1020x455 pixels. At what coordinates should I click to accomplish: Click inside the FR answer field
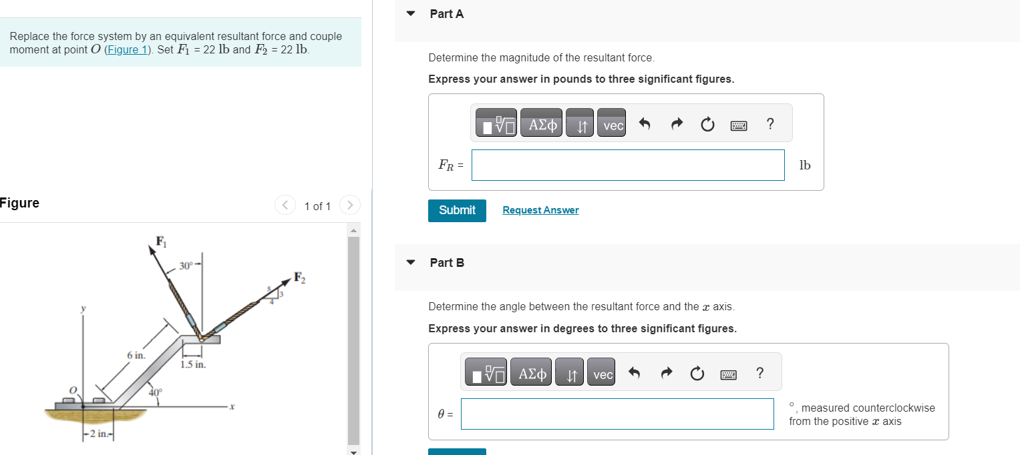[x=627, y=165]
